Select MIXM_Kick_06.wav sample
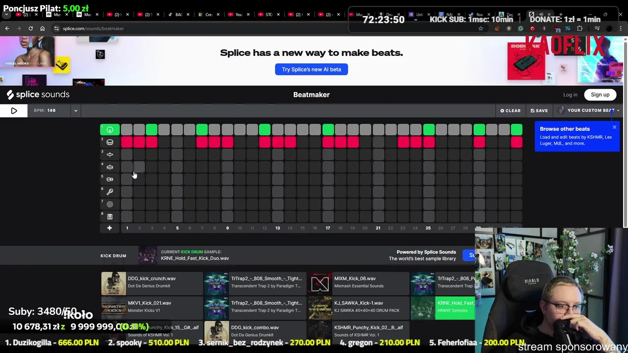 (358, 283)
